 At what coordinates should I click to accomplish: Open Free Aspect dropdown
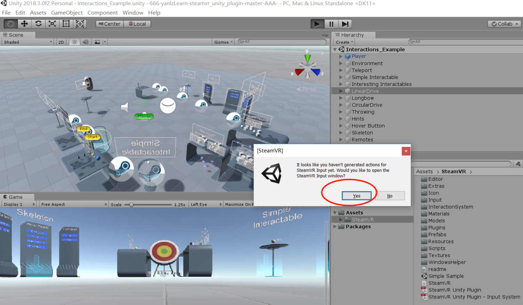coord(73,204)
